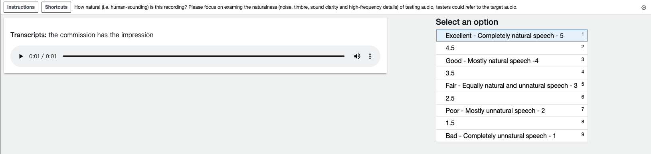Click the transcript text 'the commission has the impression'
651x154 pixels.
click(x=101, y=35)
